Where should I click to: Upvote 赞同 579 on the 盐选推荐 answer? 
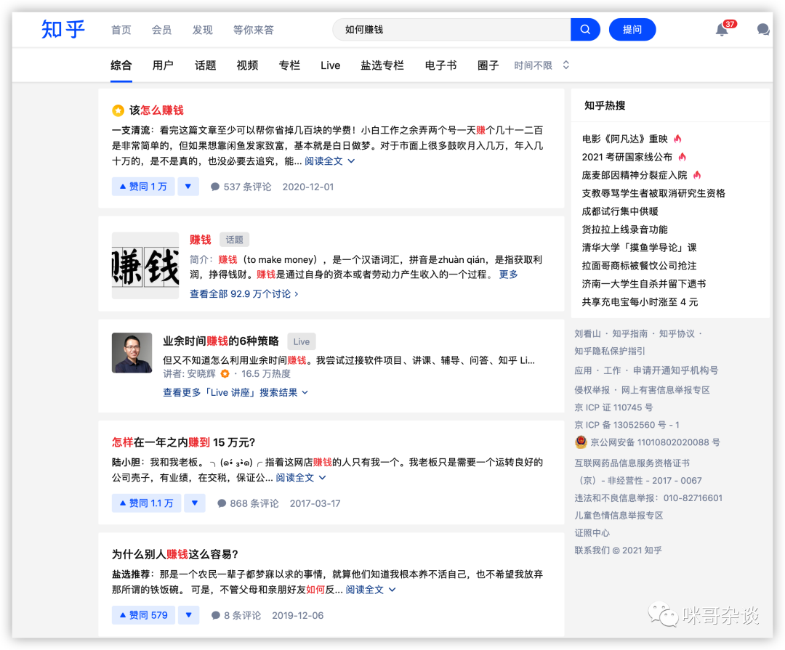[x=143, y=615]
